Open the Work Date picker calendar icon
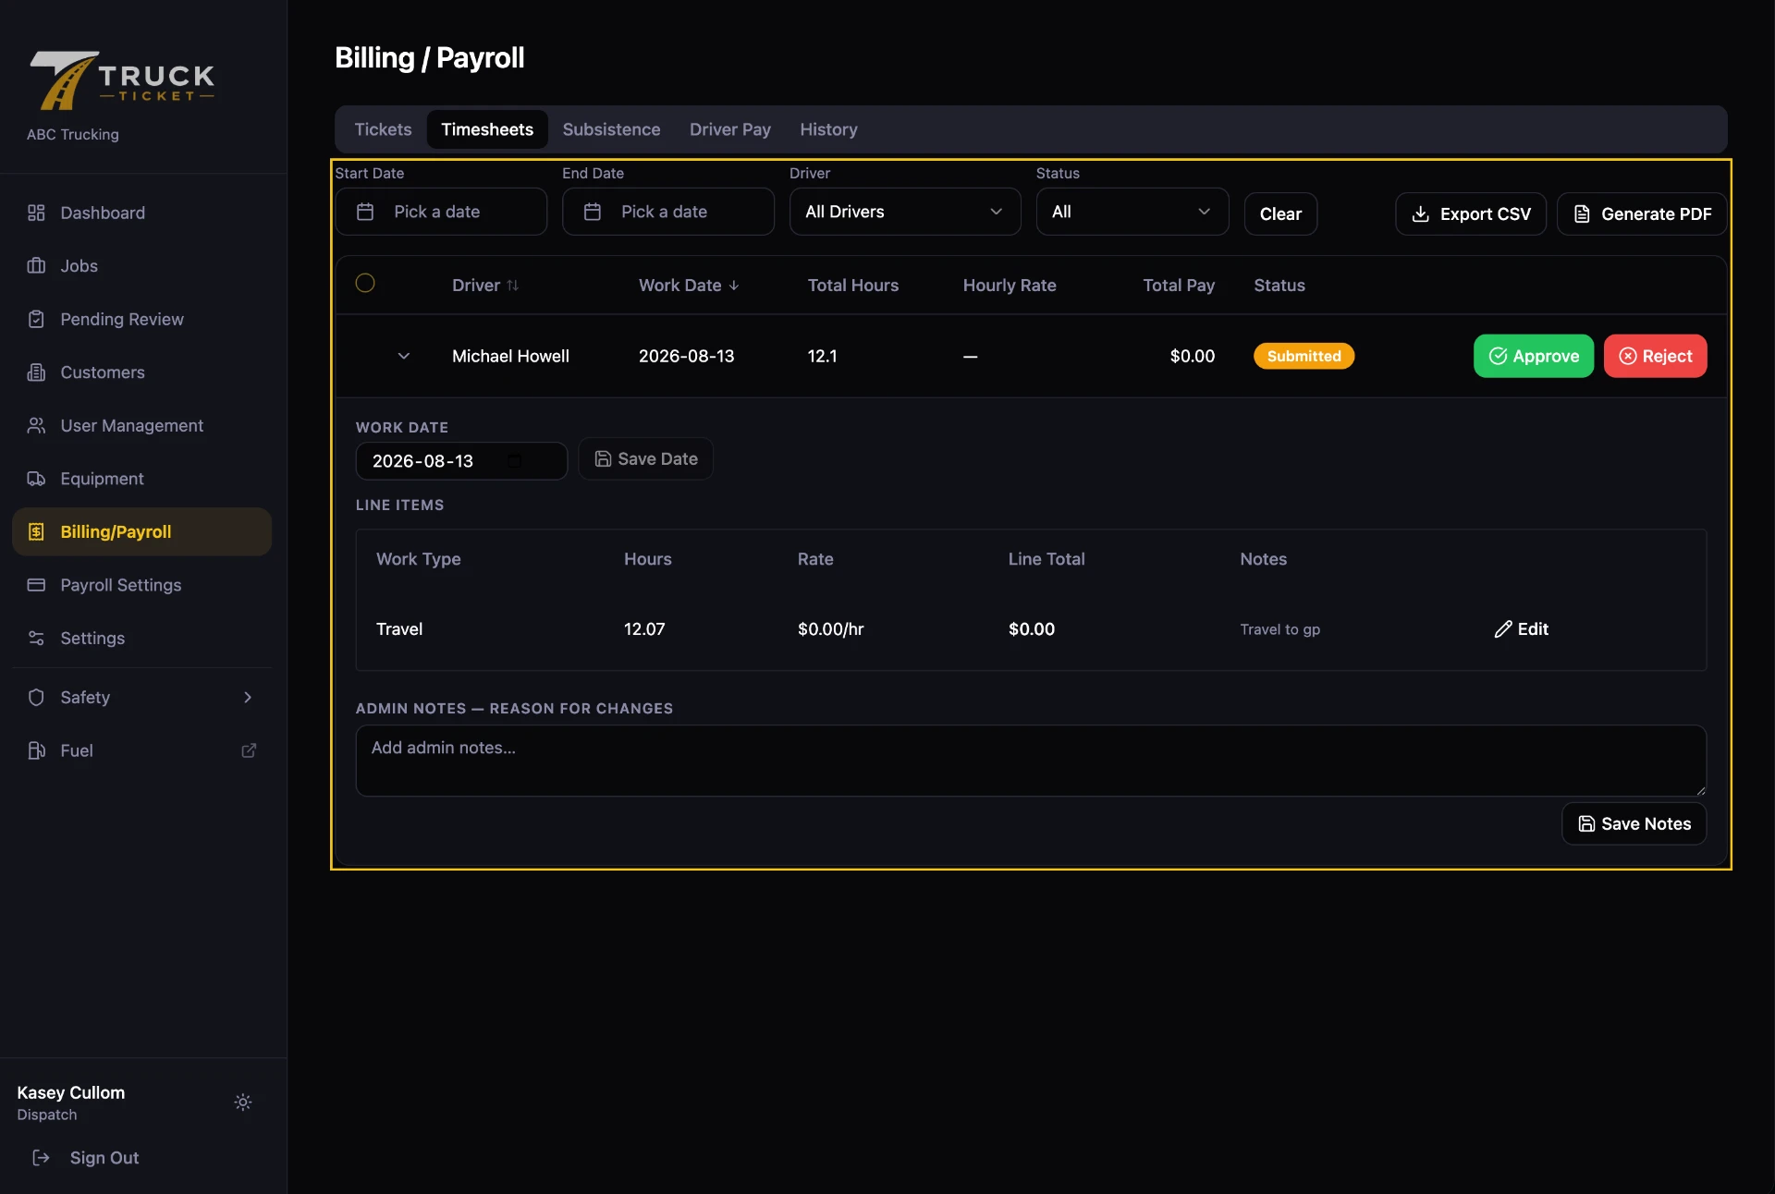1775x1194 pixels. (x=515, y=460)
